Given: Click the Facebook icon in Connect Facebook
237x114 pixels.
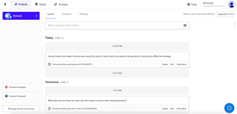Looking at the screenshot, I should click(x=6, y=96).
